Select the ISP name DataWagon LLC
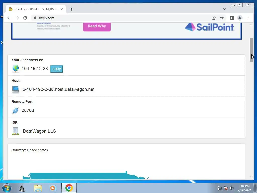Screen dimensions: 257x193 39,131
